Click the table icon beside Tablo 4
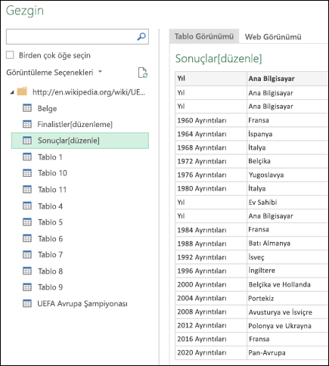 click(x=27, y=206)
